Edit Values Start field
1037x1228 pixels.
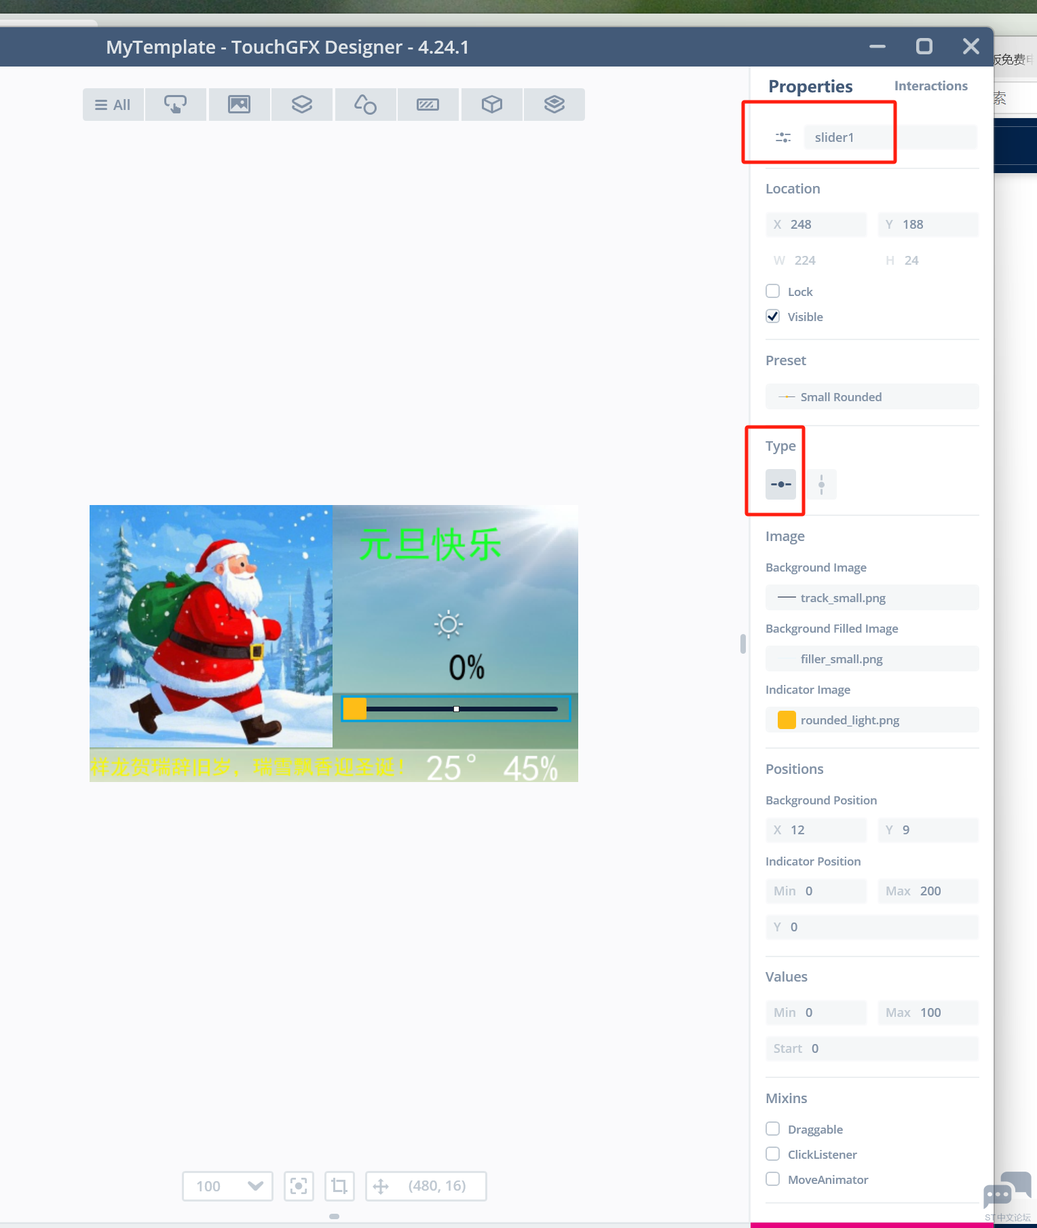point(872,1048)
